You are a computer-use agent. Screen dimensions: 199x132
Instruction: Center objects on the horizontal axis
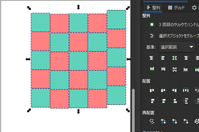pos(174,69)
